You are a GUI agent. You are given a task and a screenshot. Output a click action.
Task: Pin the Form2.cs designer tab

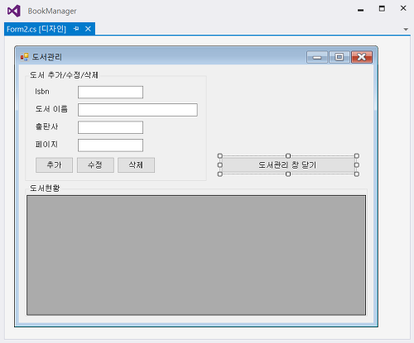[76, 29]
